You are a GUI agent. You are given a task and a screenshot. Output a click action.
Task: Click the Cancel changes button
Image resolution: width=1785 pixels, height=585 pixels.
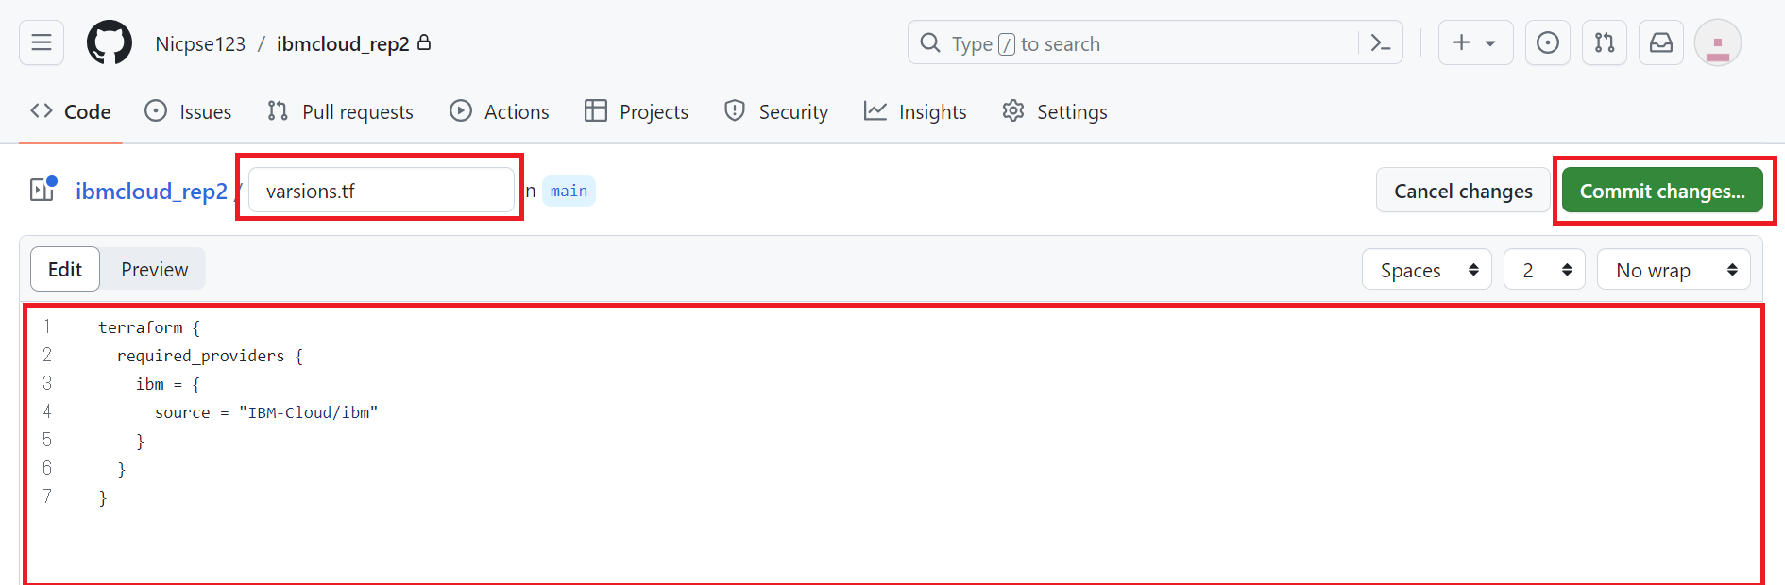(1462, 191)
